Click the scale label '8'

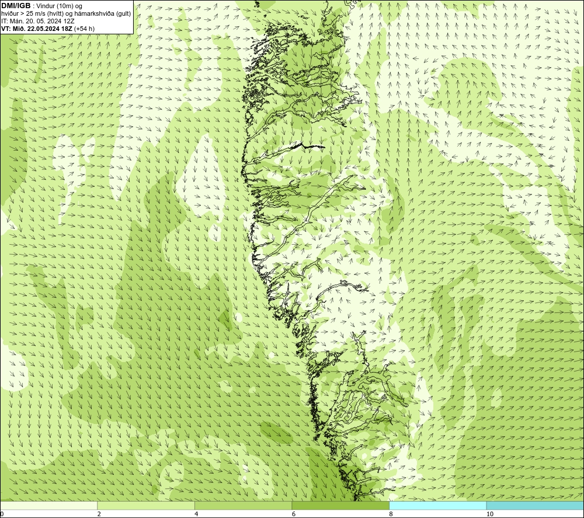tap(391, 514)
